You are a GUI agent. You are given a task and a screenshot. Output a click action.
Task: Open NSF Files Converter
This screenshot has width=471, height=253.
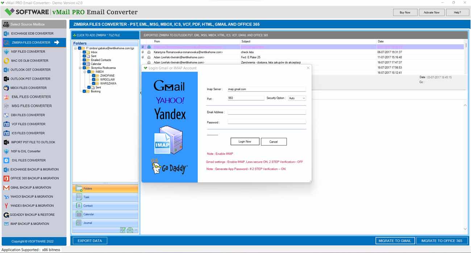[x=34, y=51]
